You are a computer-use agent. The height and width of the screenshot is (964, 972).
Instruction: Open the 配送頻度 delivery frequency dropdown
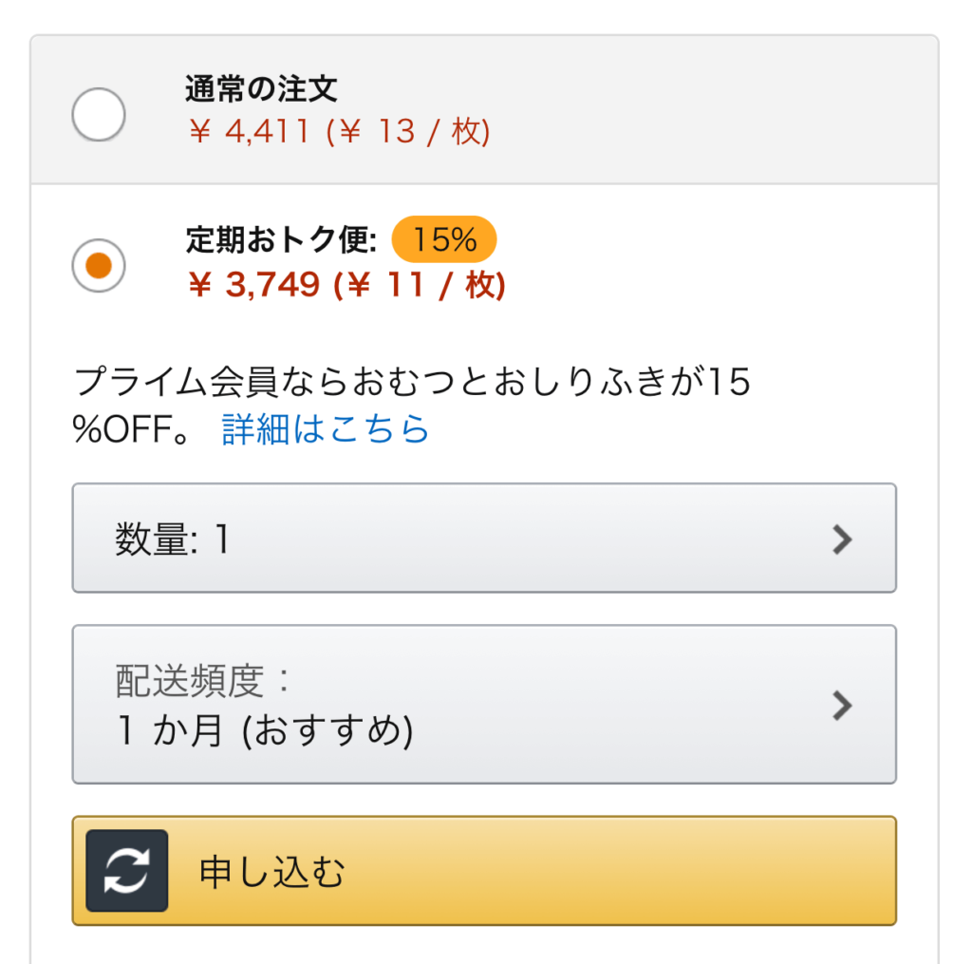click(484, 704)
